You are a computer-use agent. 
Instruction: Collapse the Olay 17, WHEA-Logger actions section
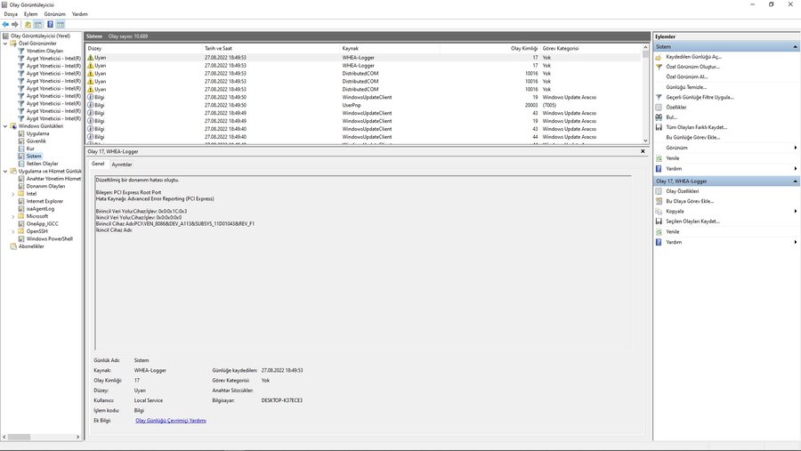[x=795, y=181]
